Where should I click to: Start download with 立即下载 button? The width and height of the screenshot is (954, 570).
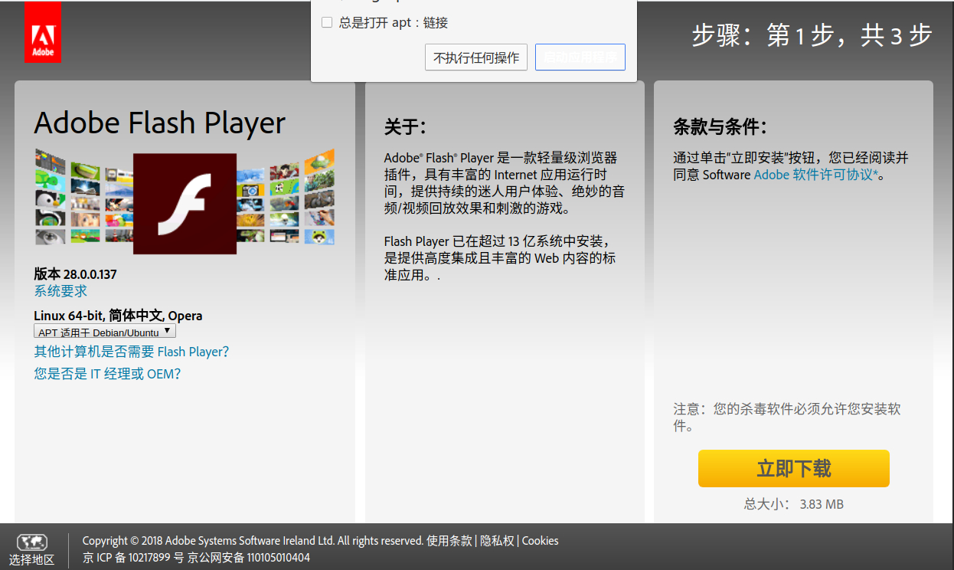coord(794,468)
